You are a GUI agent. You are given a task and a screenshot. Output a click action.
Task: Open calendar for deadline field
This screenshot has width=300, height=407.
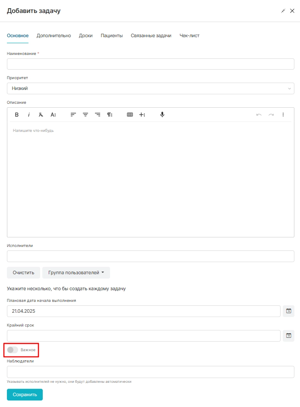pos(289,336)
